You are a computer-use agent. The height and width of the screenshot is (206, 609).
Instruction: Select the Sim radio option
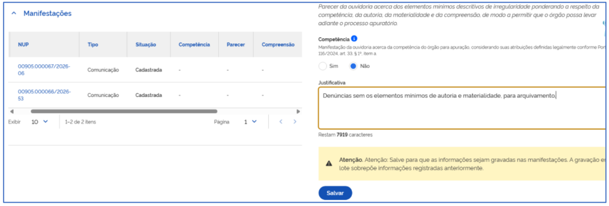click(x=323, y=66)
